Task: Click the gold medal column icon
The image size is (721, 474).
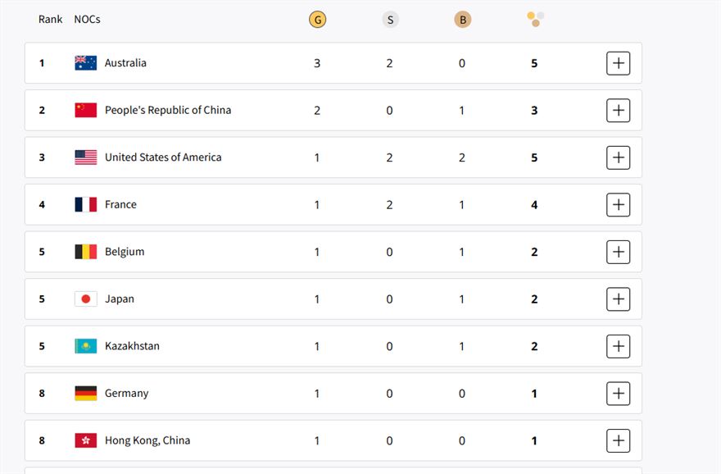Action: pos(317,19)
